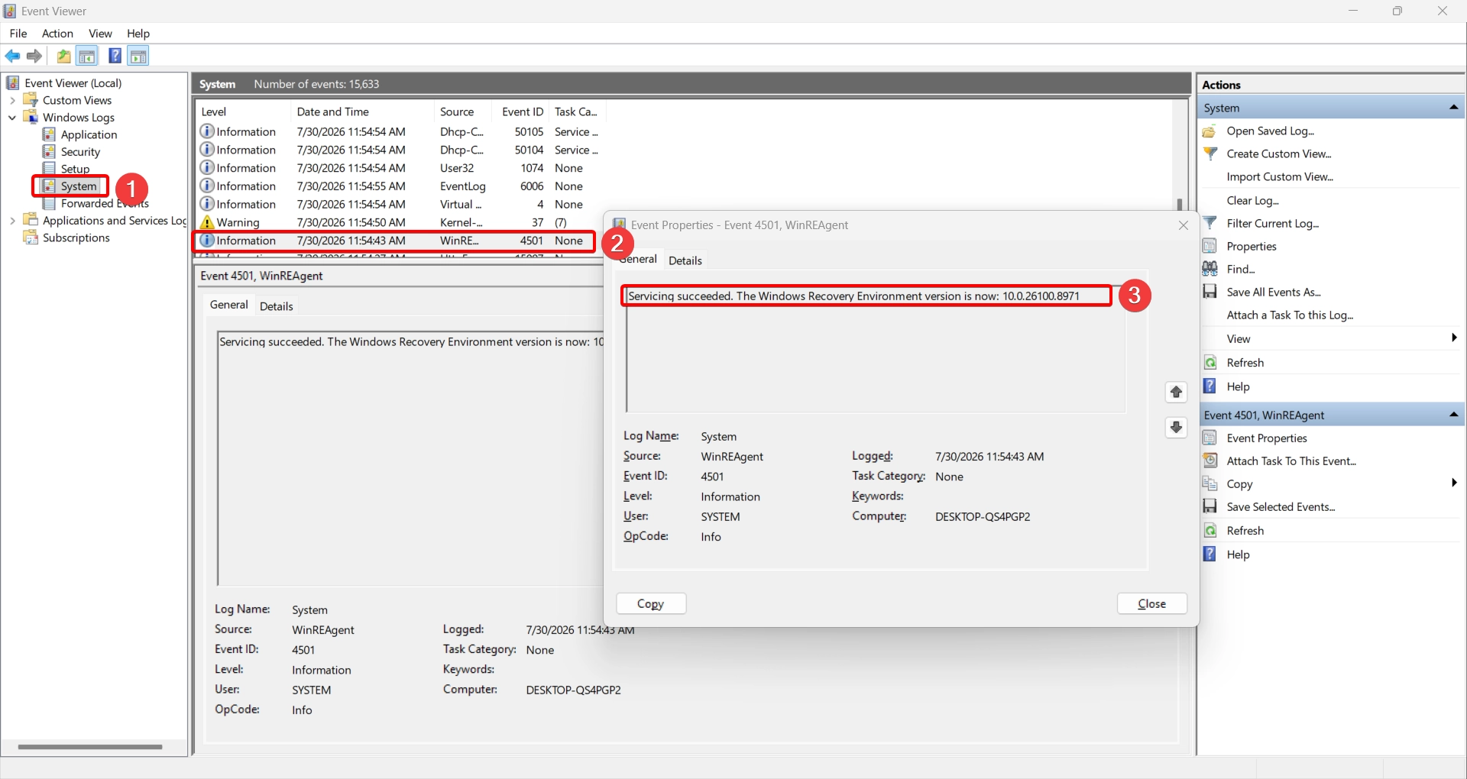Click the Close button in Event Properties dialog
This screenshot has width=1467, height=779.
[x=1151, y=603]
